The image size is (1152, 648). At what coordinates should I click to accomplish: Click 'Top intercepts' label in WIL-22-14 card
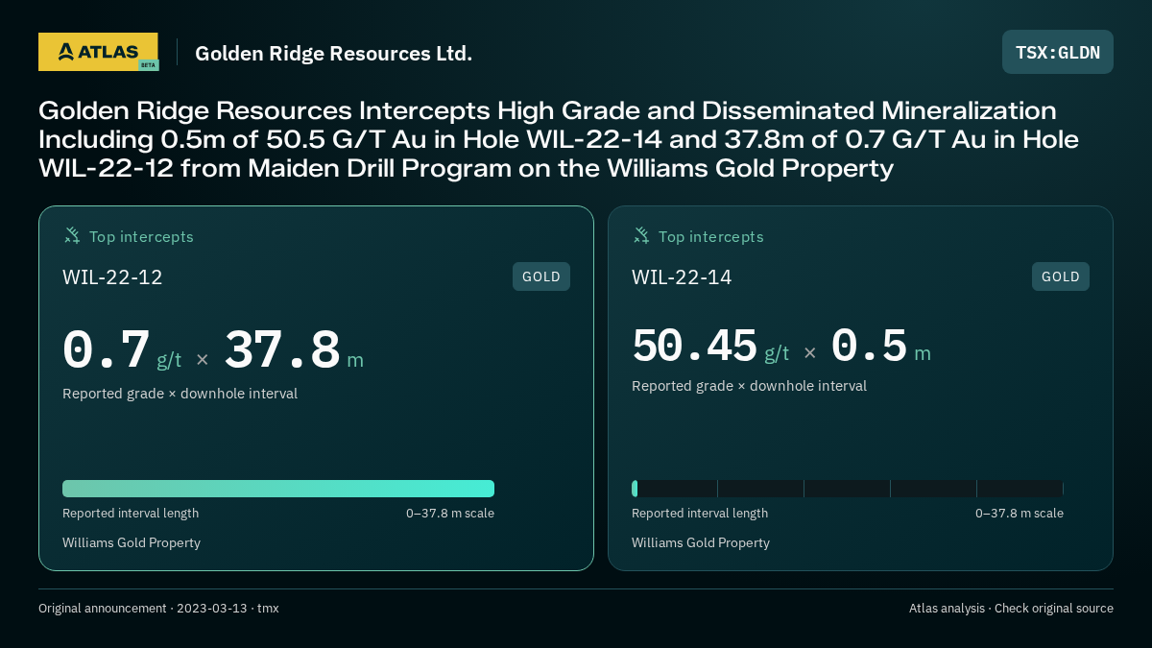[x=710, y=236]
